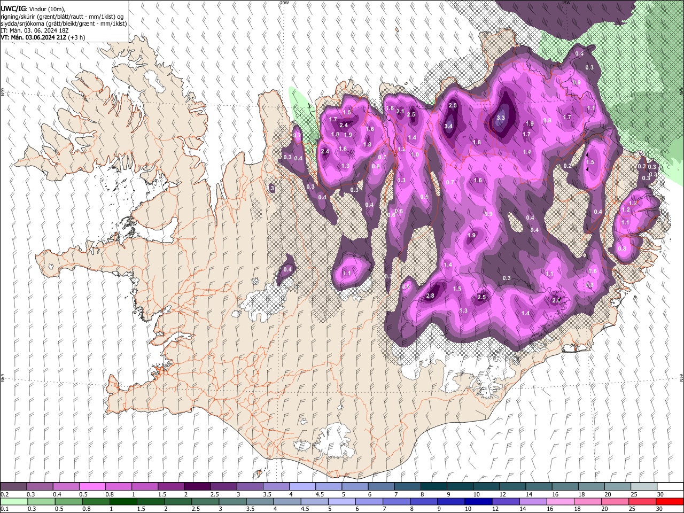
Task: Click the dark plum 0.2 swatch in top legend row
Action: point(13,487)
